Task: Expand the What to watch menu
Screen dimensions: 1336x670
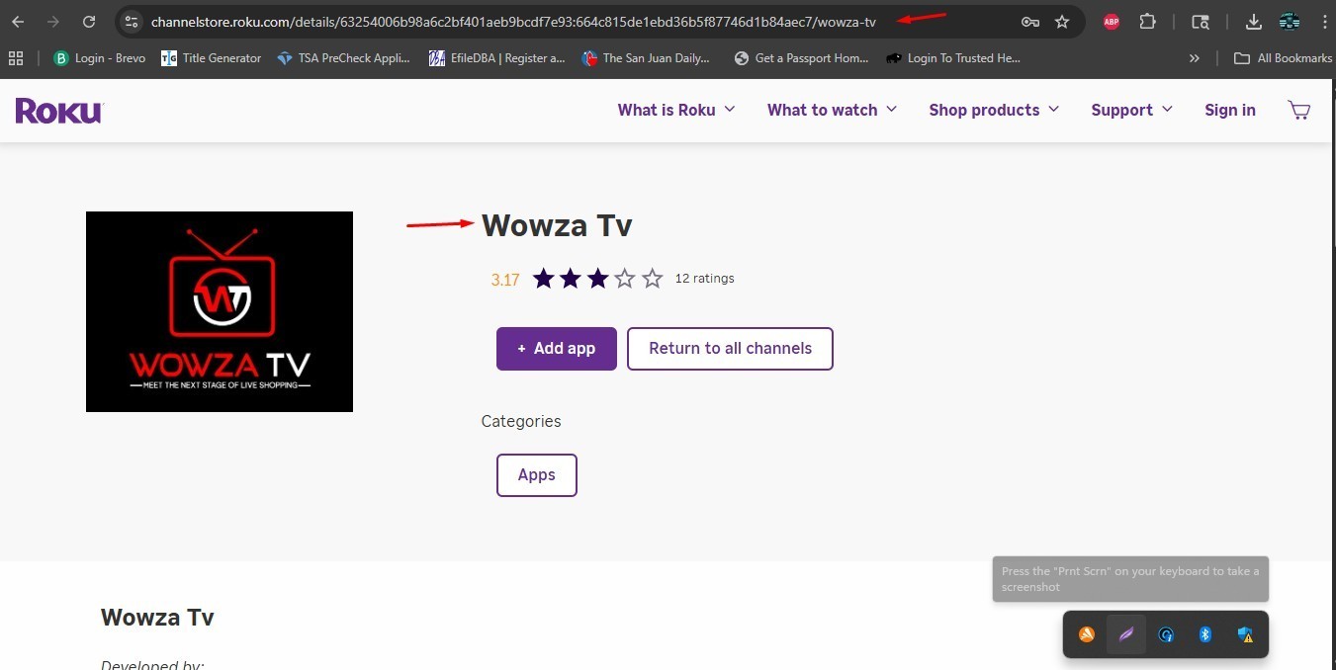Action: (x=832, y=110)
